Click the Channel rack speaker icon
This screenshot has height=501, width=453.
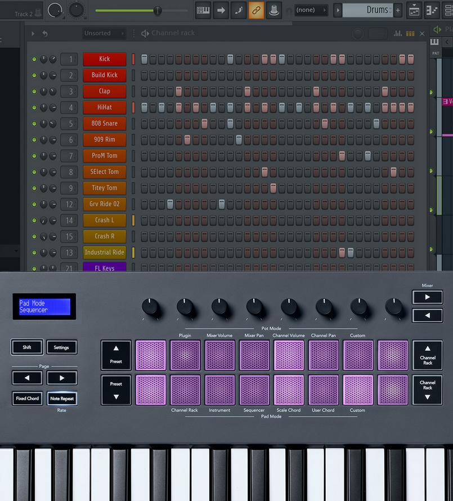[x=145, y=33]
